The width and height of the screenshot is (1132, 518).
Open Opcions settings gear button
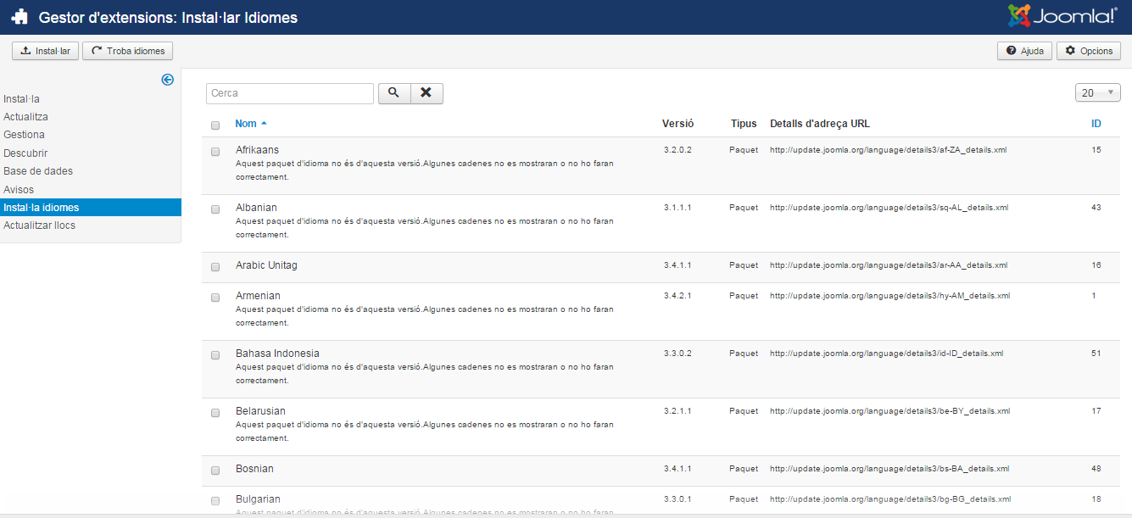(1089, 51)
